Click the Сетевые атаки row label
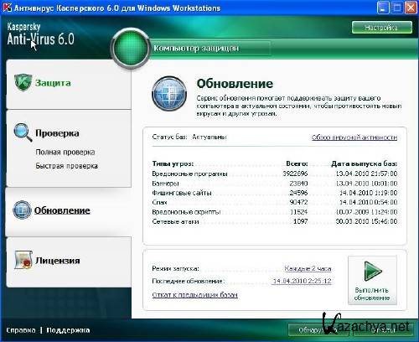The height and width of the screenshot is (342, 419). point(175,221)
